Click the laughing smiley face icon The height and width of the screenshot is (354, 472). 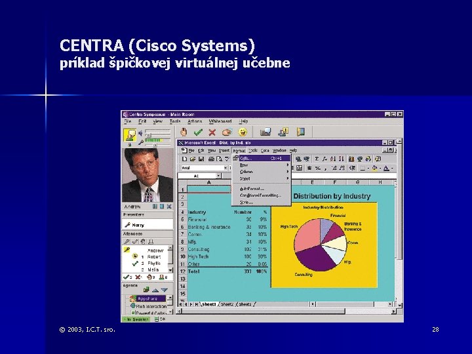click(x=243, y=132)
